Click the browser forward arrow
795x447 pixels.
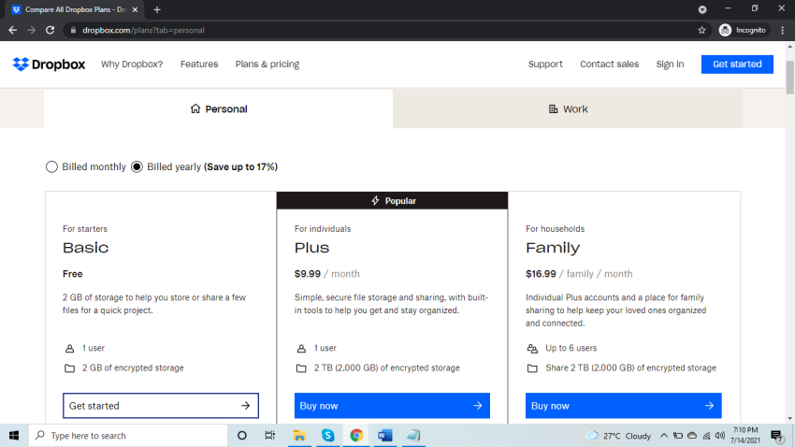point(32,31)
